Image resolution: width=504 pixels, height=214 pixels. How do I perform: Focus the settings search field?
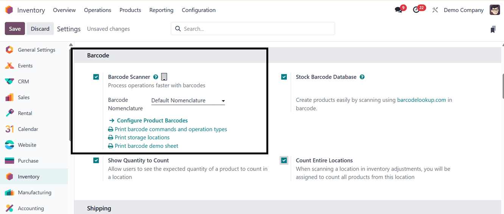(x=253, y=29)
